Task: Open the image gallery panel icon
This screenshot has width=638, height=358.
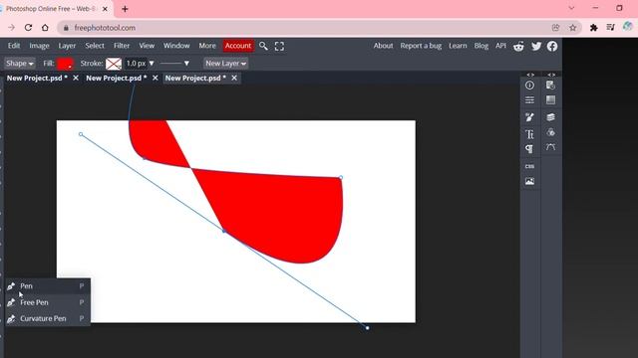Action: 529,181
